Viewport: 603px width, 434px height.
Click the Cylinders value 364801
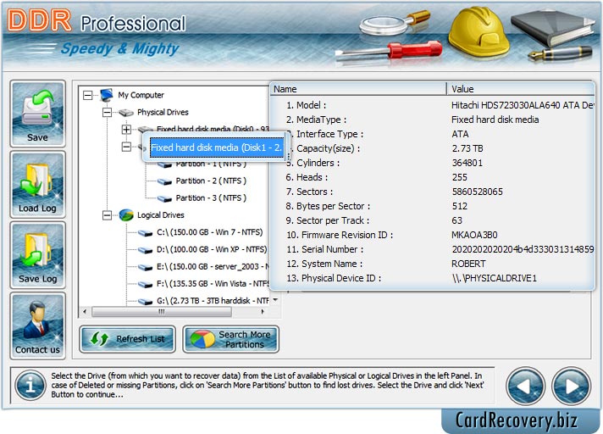467,163
